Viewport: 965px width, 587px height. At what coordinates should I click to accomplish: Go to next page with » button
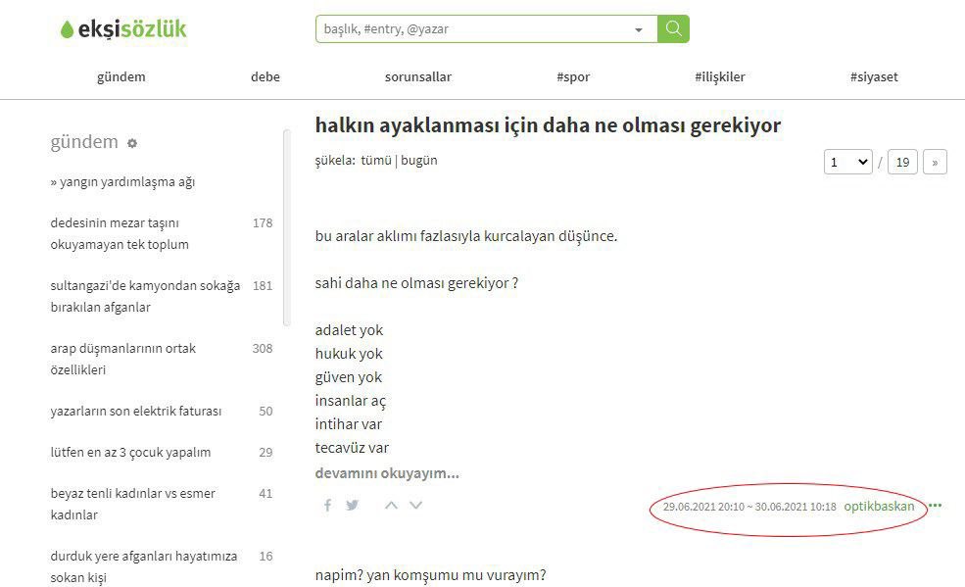pos(935,163)
